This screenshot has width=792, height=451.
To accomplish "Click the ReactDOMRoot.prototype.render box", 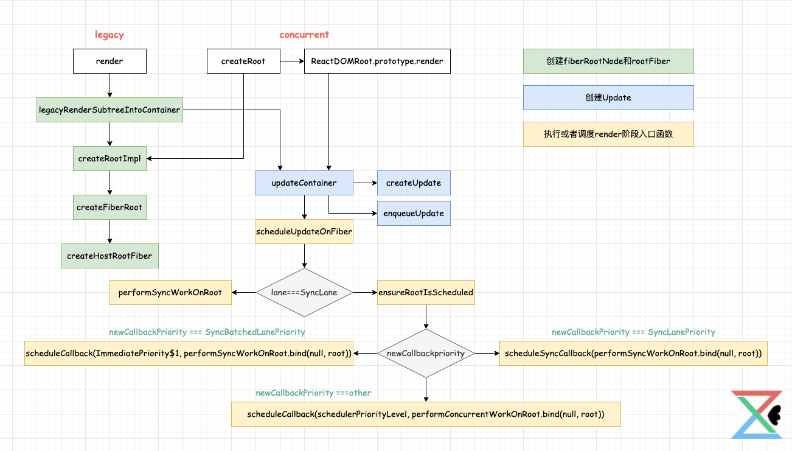I will (377, 61).
